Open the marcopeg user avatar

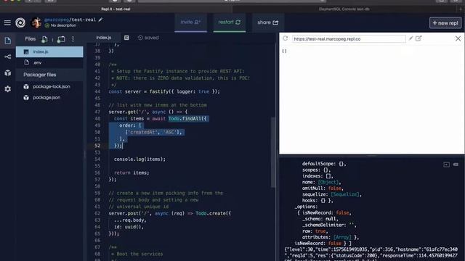click(x=36, y=22)
